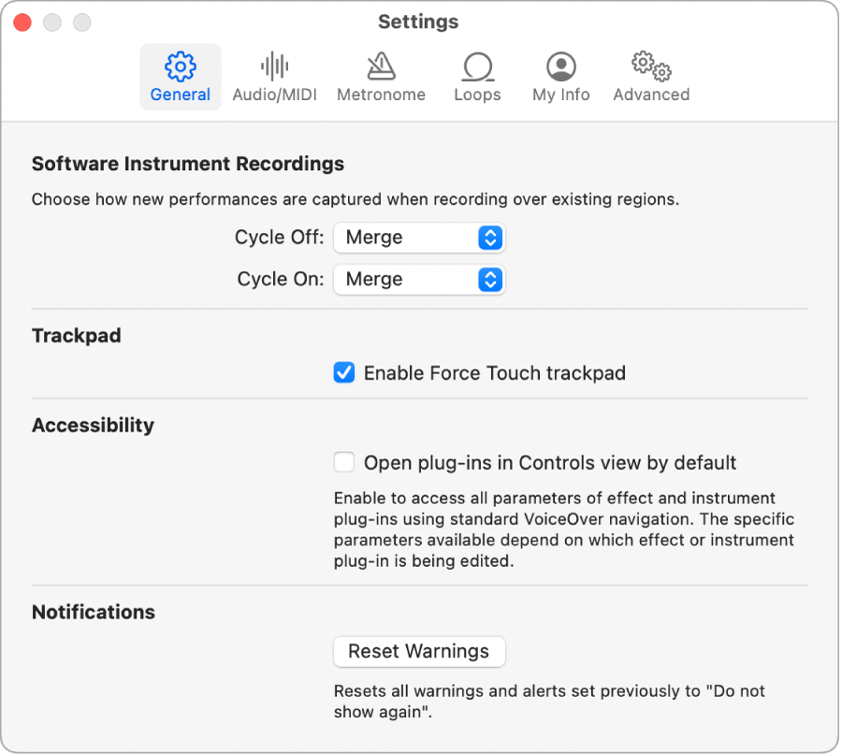This screenshot has height=754, width=842.
Task: Select the Metronome settings icon
Action: [x=381, y=77]
